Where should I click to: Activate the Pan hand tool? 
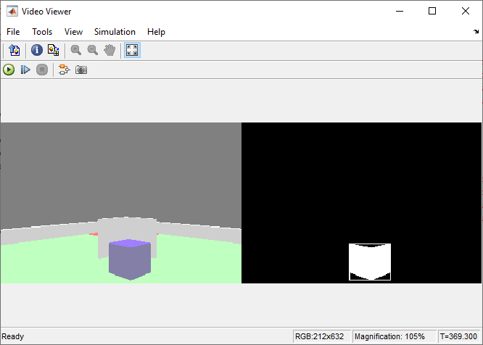coord(109,50)
